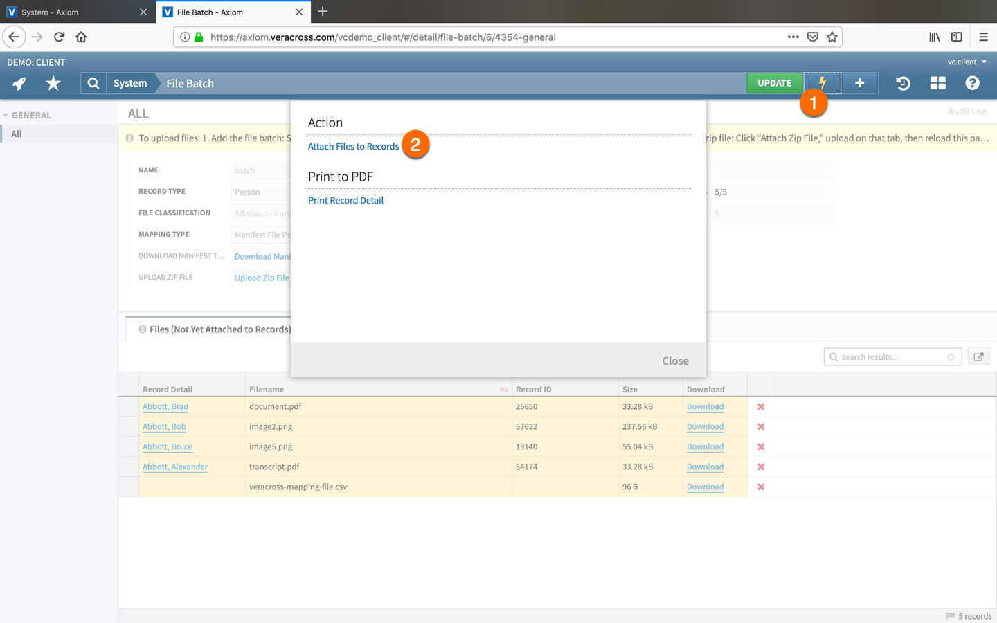Click the search results input field
997x623 pixels.
tap(892, 357)
